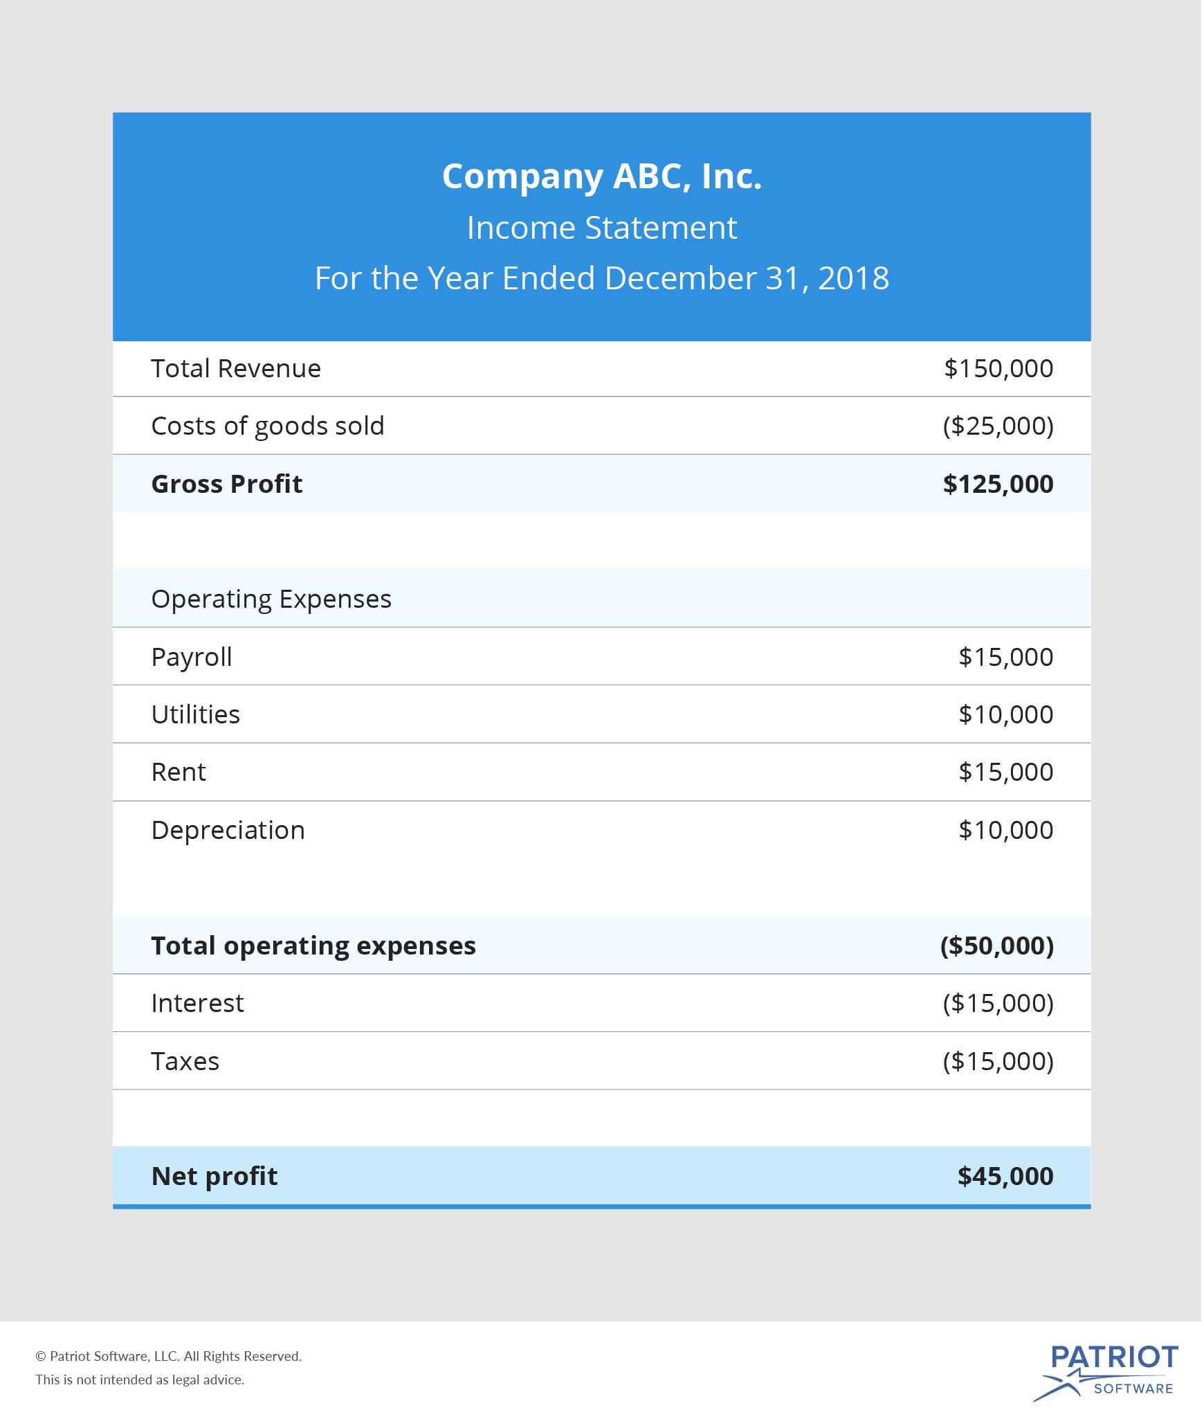Click the Payroll expense label
Viewport: 1204px width, 1419px height.
(x=192, y=657)
